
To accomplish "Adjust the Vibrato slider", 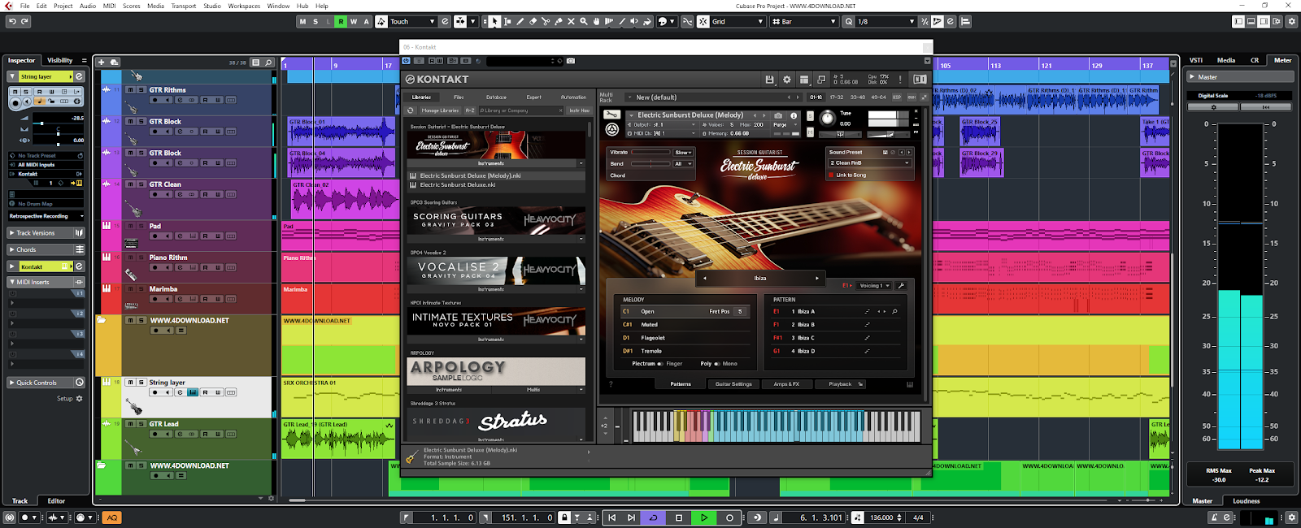I will pos(652,152).
